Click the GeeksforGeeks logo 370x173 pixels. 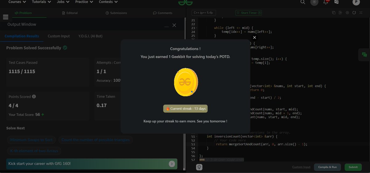click(185, 2)
